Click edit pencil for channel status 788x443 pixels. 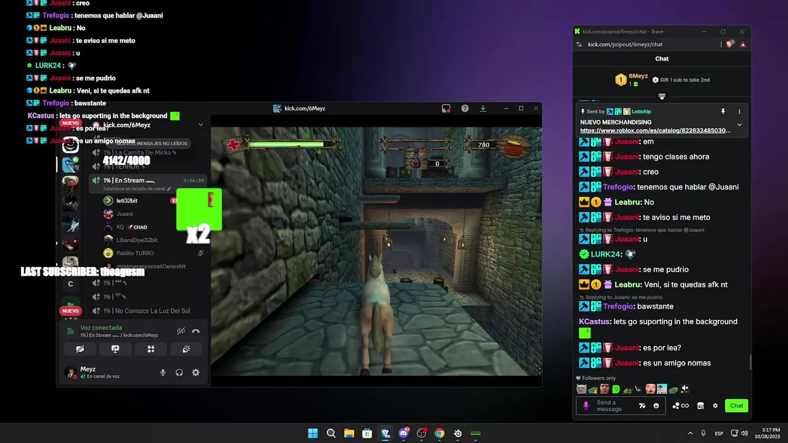169,189
